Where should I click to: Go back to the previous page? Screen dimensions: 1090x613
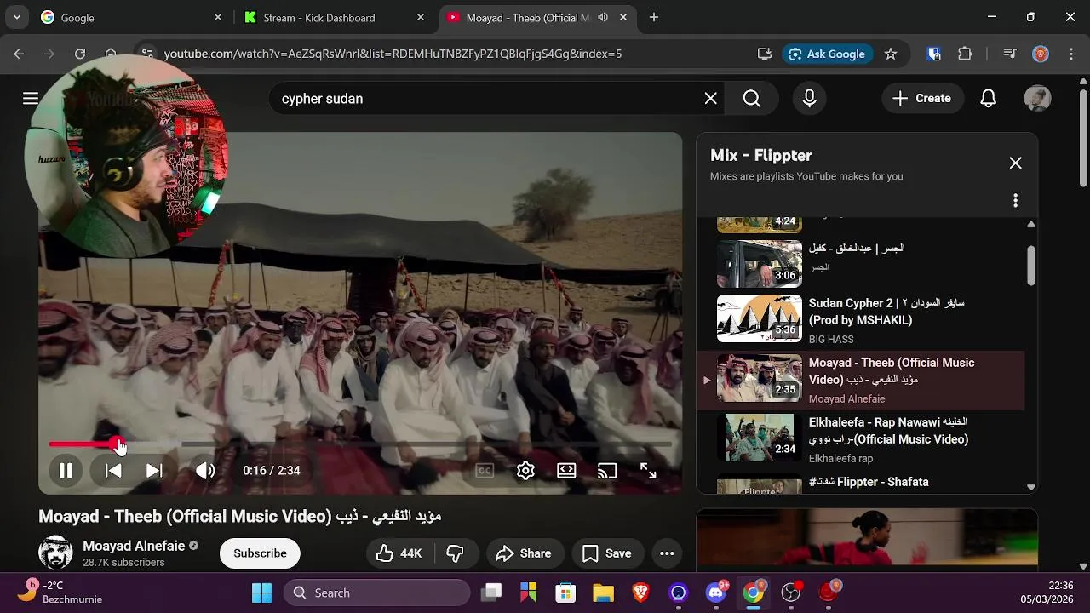(x=19, y=54)
